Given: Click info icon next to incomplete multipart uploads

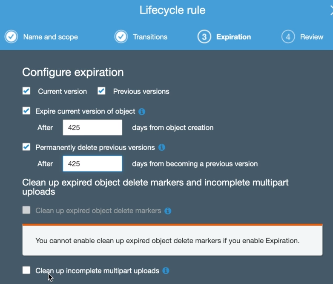Looking at the screenshot, I should [x=166, y=270].
